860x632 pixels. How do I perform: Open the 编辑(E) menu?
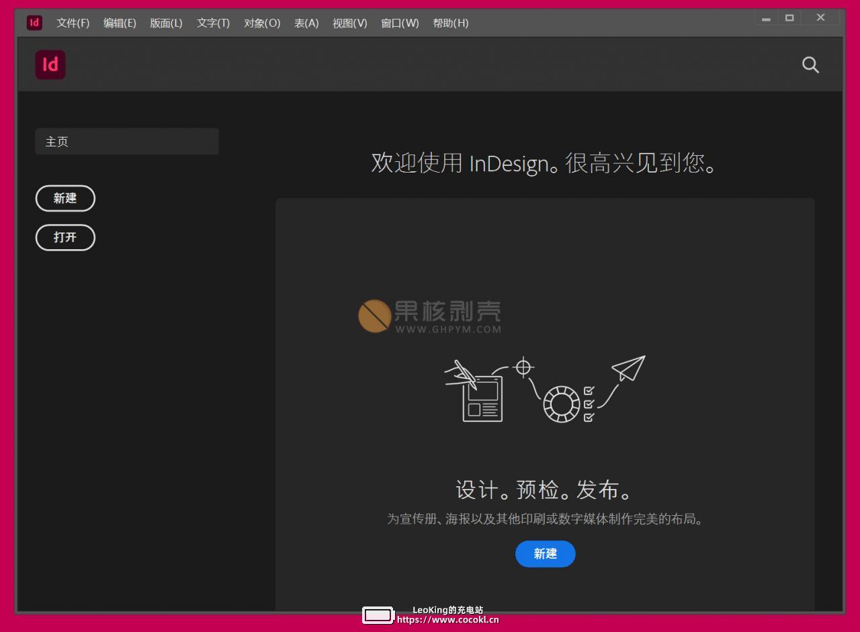coord(120,23)
